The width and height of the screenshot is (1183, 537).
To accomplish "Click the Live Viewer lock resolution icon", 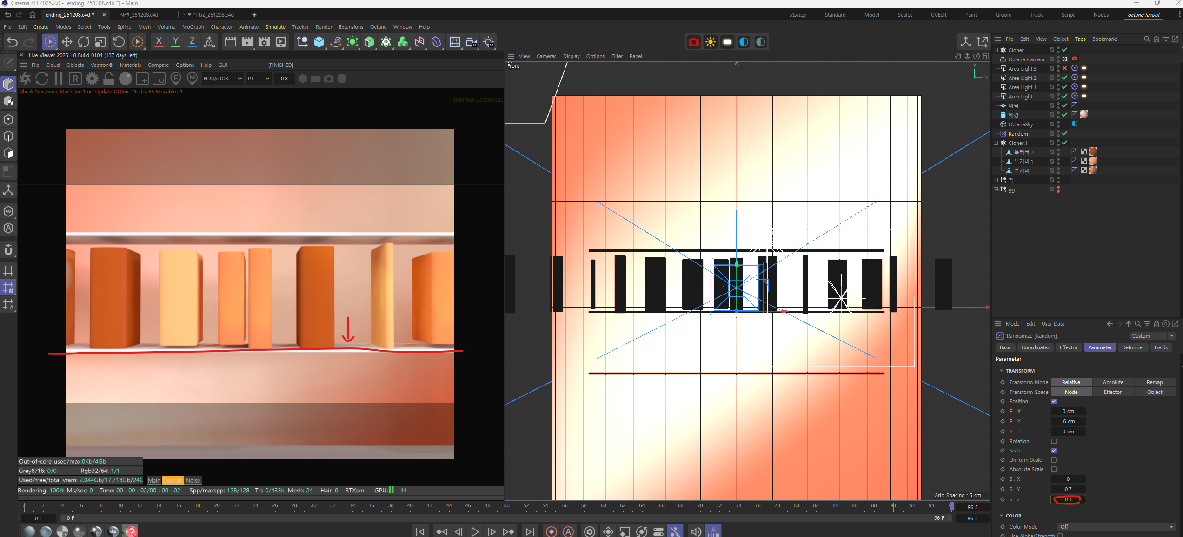I will click(x=109, y=79).
